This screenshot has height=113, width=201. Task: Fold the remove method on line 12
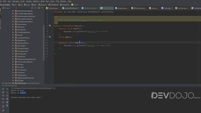click(53, 43)
